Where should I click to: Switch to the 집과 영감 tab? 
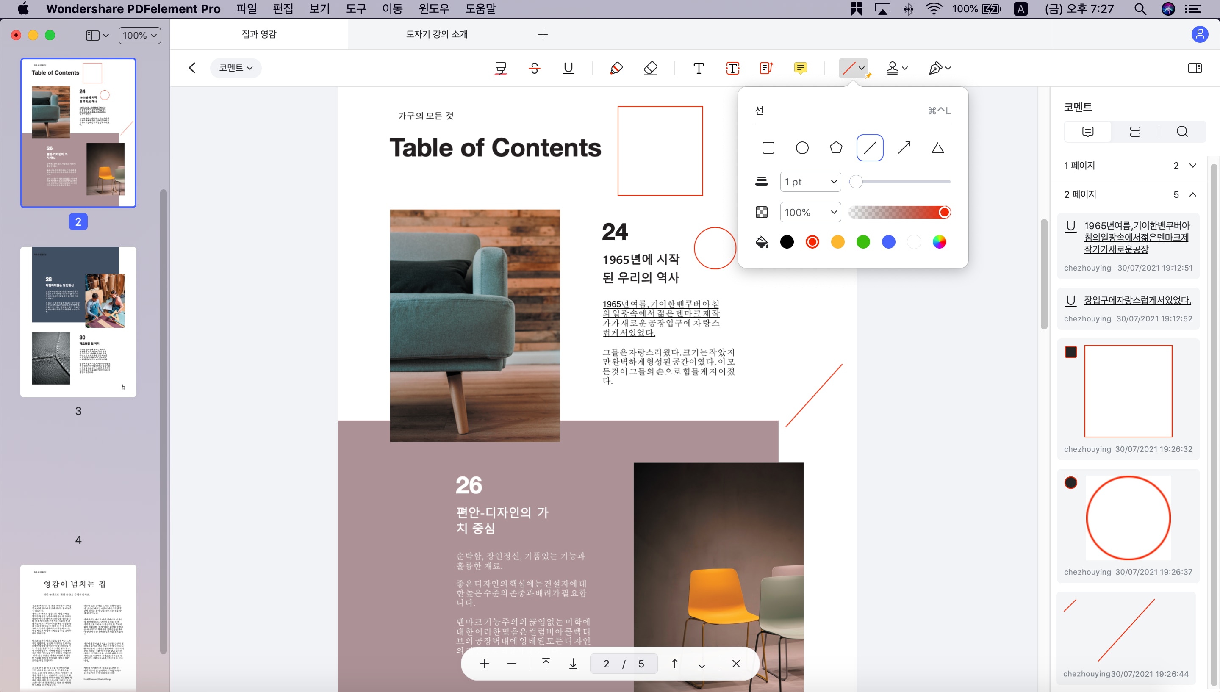click(x=259, y=34)
